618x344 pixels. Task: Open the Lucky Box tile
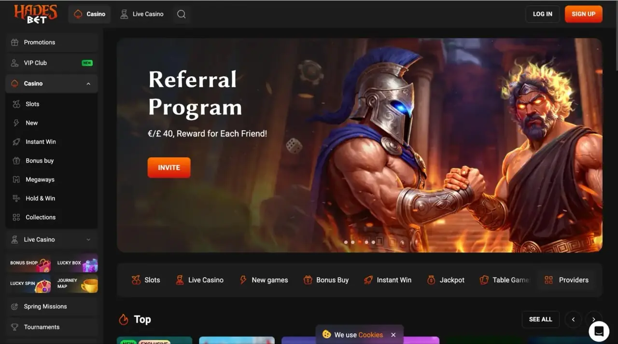pyautogui.click(x=77, y=263)
